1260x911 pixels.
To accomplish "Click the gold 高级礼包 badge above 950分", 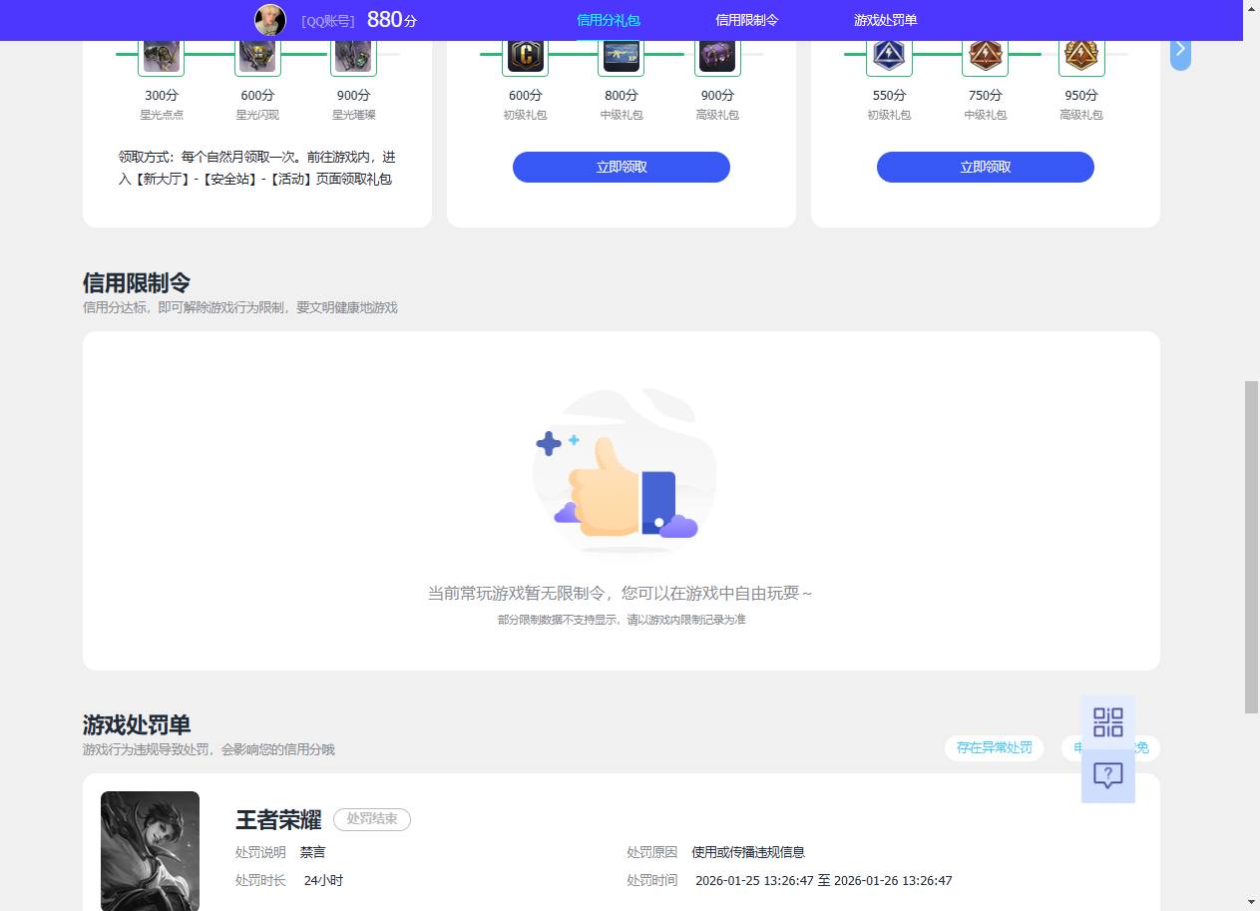I will click(1080, 55).
